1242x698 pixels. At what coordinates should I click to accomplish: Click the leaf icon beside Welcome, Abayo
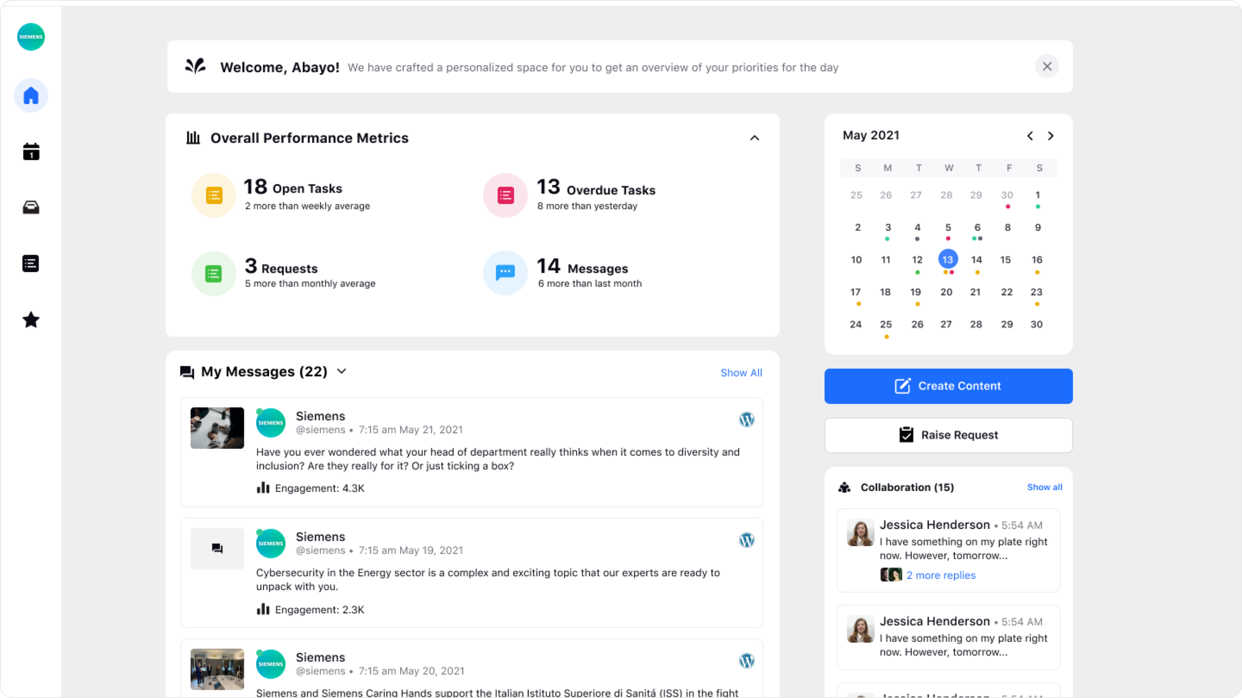coord(195,66)
